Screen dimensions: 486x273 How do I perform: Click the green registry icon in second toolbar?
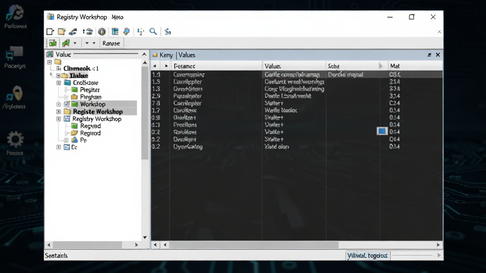click(53, 43)
